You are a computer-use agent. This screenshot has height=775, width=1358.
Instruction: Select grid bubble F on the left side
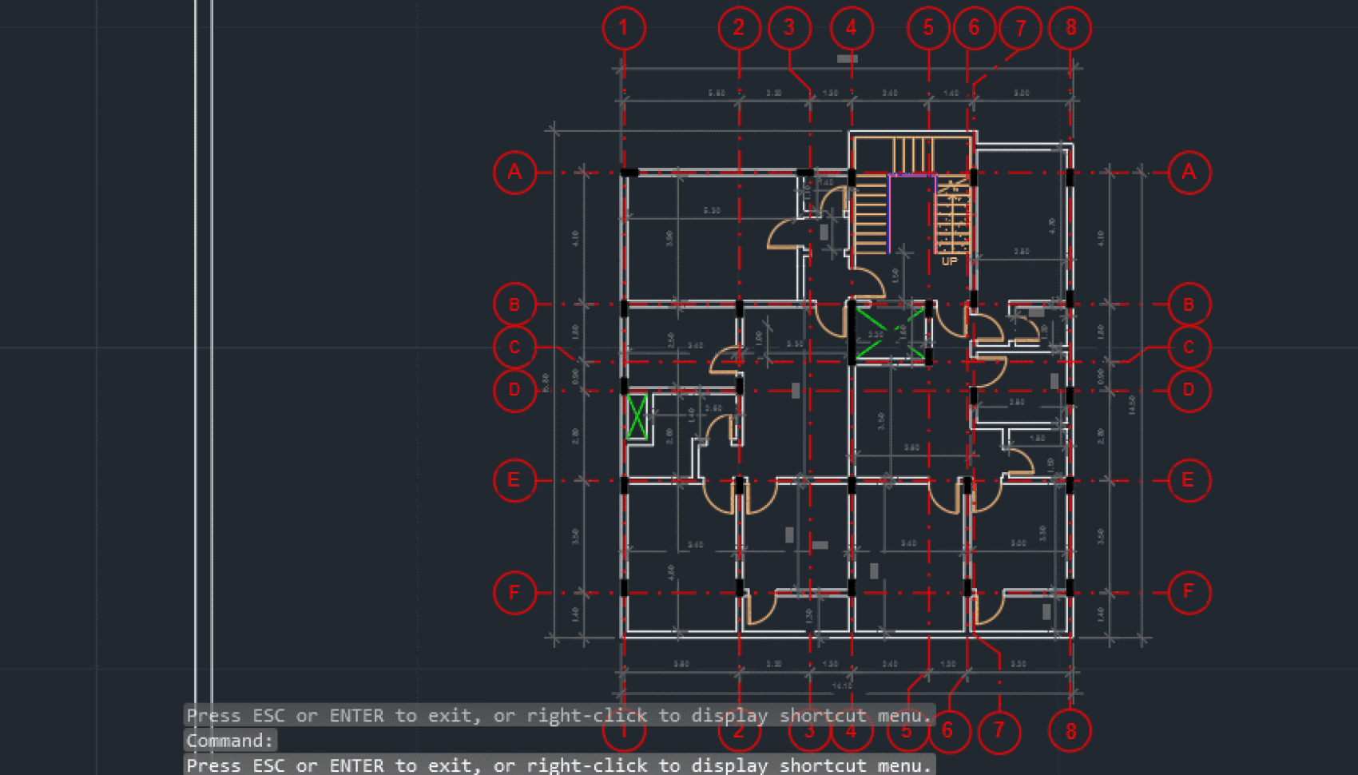coord(515,592)
